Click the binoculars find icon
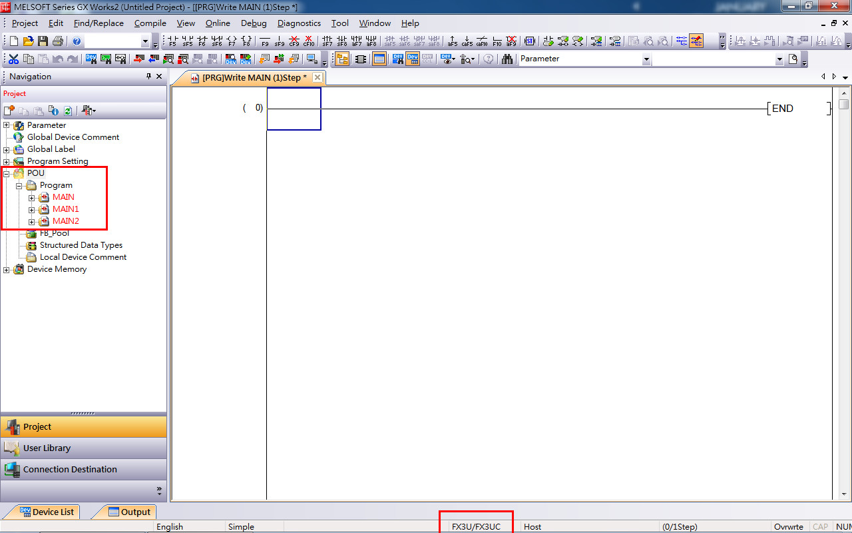The width and height of the screenshot is (852, 533). point(507,59)
